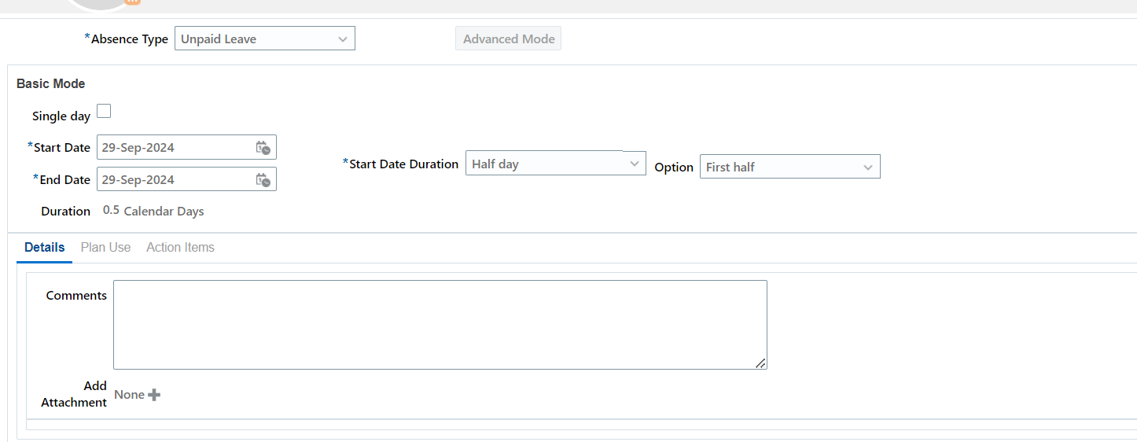This screenshot has height=442, width=1137.
Task: Click the None attachment text
Action: (129, 395)
